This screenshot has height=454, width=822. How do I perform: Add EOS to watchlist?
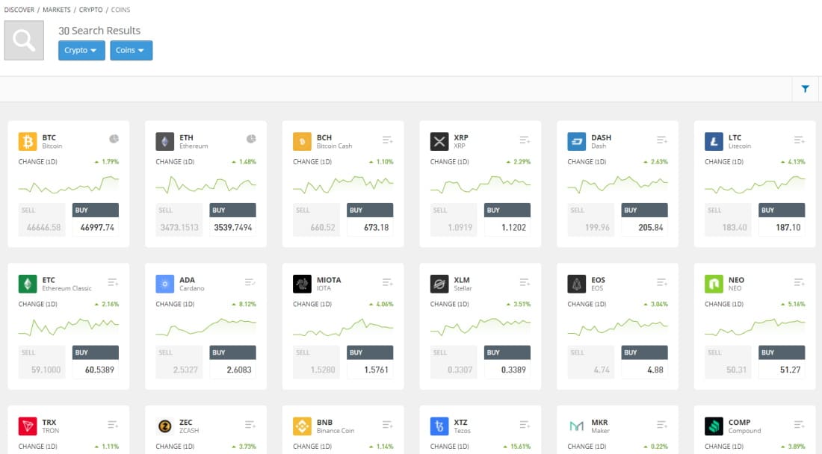pos(662,282)
